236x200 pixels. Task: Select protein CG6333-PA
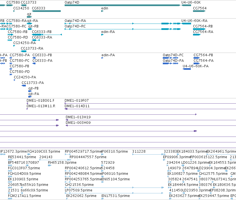(x=34, y=63)
